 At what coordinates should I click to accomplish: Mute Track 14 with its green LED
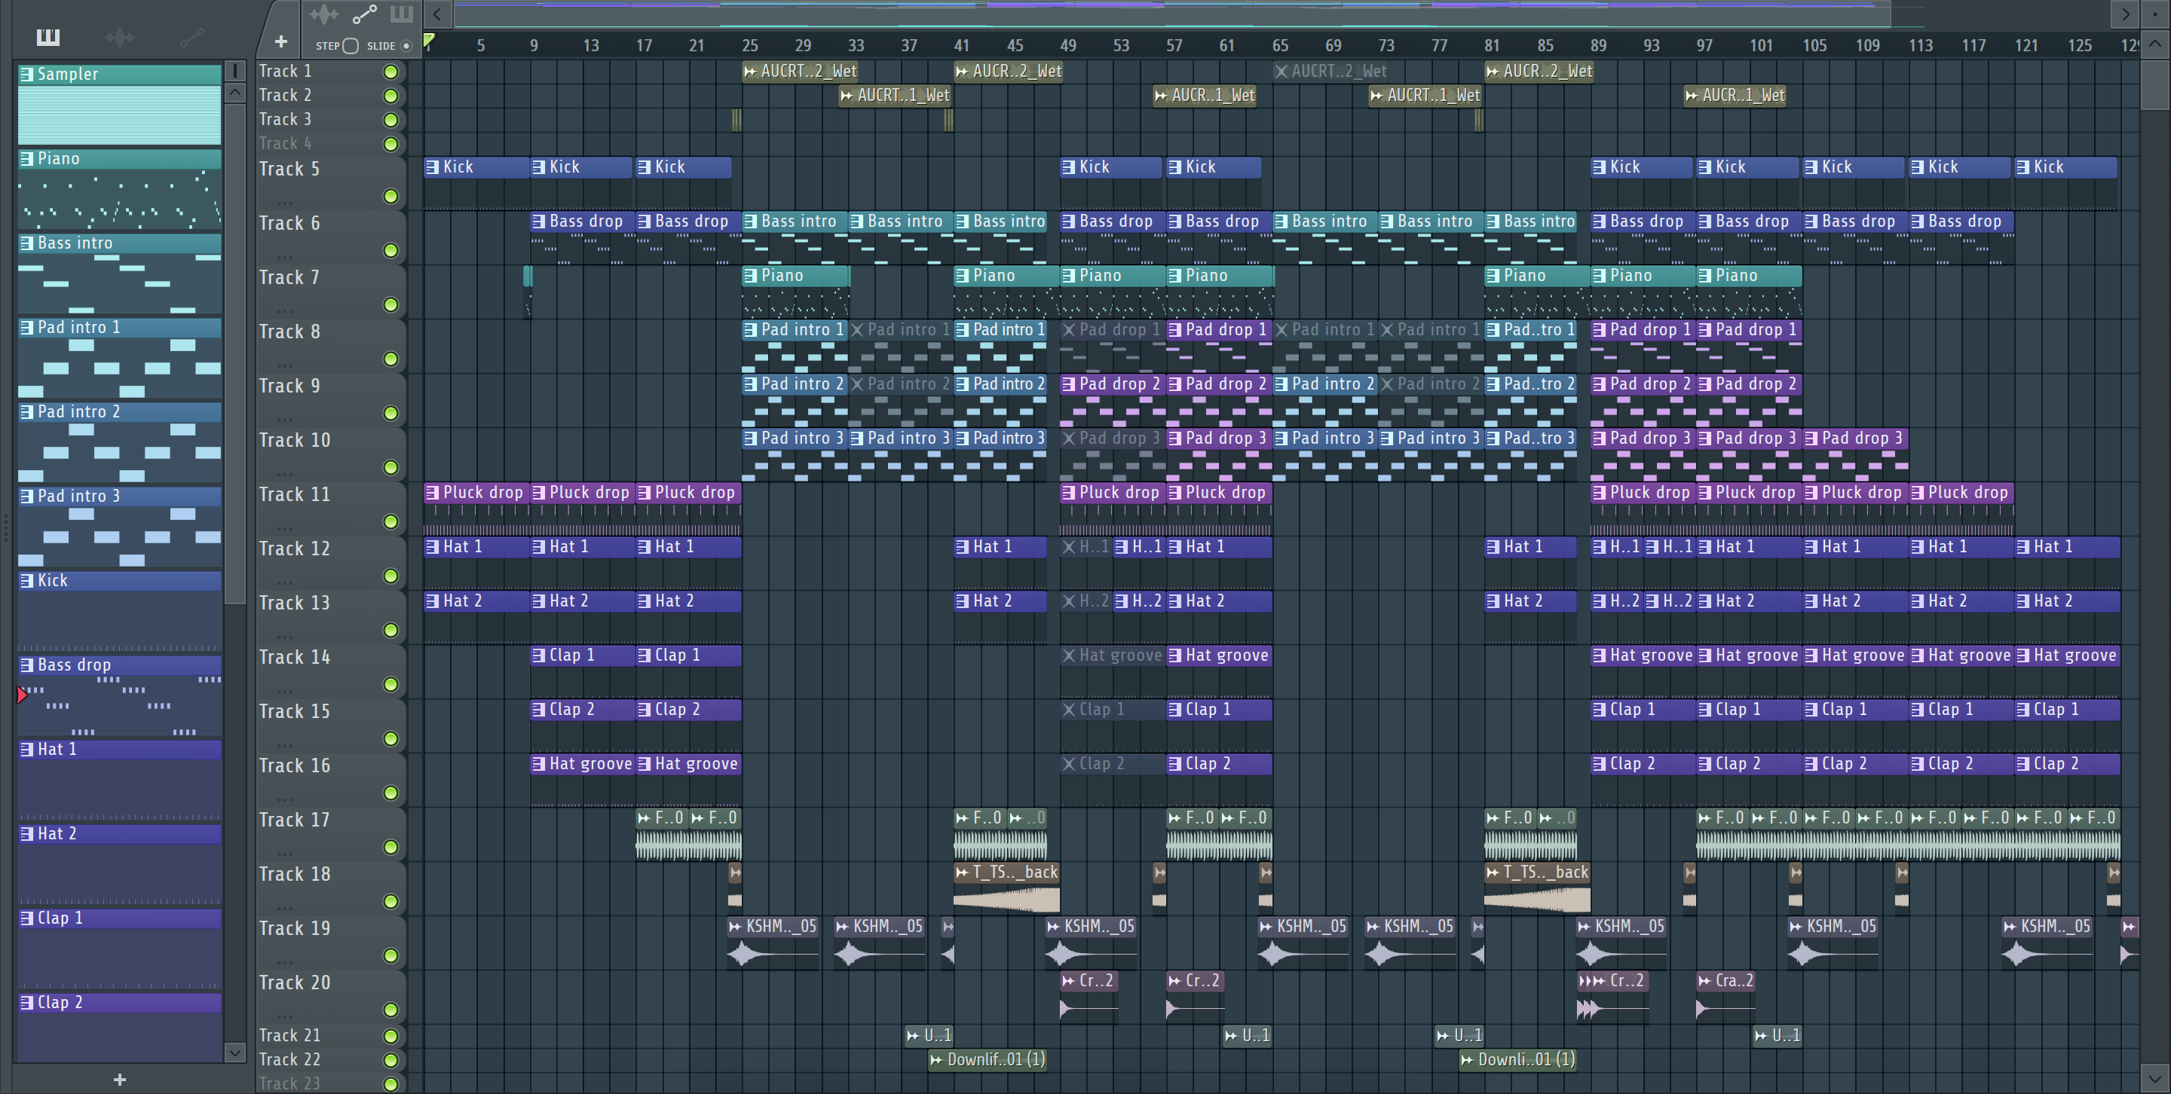[390, 685]
